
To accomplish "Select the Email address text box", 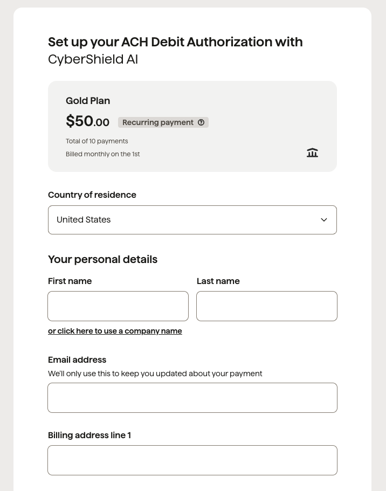I will click(192, 398).
